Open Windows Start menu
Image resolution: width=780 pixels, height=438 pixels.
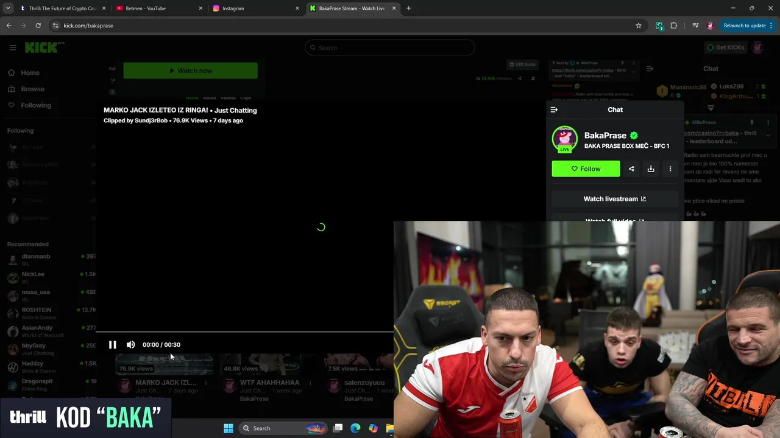coord(229,428)
